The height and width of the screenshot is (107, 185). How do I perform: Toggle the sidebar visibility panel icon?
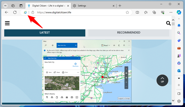pos(179,93)
